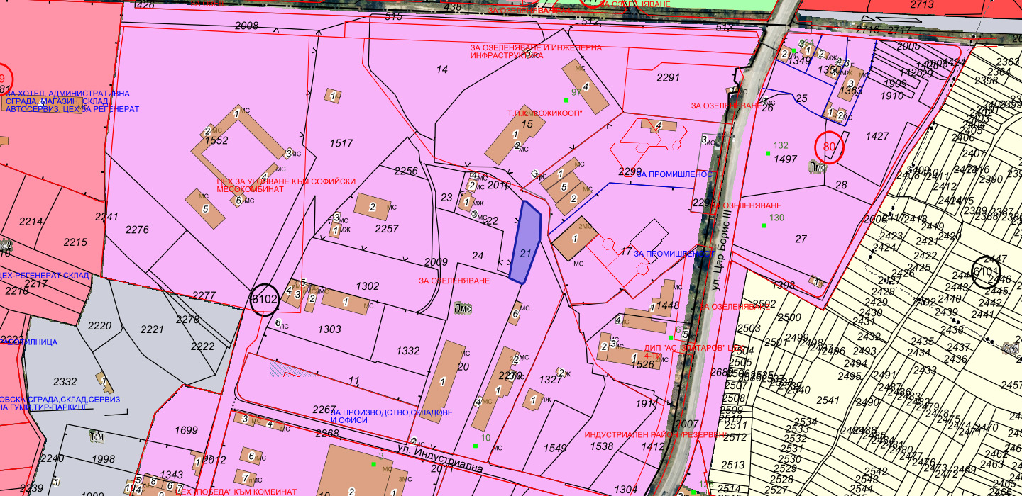Click parcel number 1332
Screen dimensions: 1022x496
point(408,351)
